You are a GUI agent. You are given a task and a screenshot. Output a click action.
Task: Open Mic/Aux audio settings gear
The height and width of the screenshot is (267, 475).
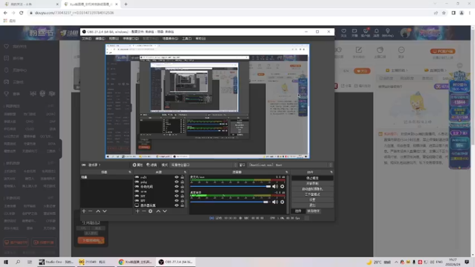[x=282, y=186]
